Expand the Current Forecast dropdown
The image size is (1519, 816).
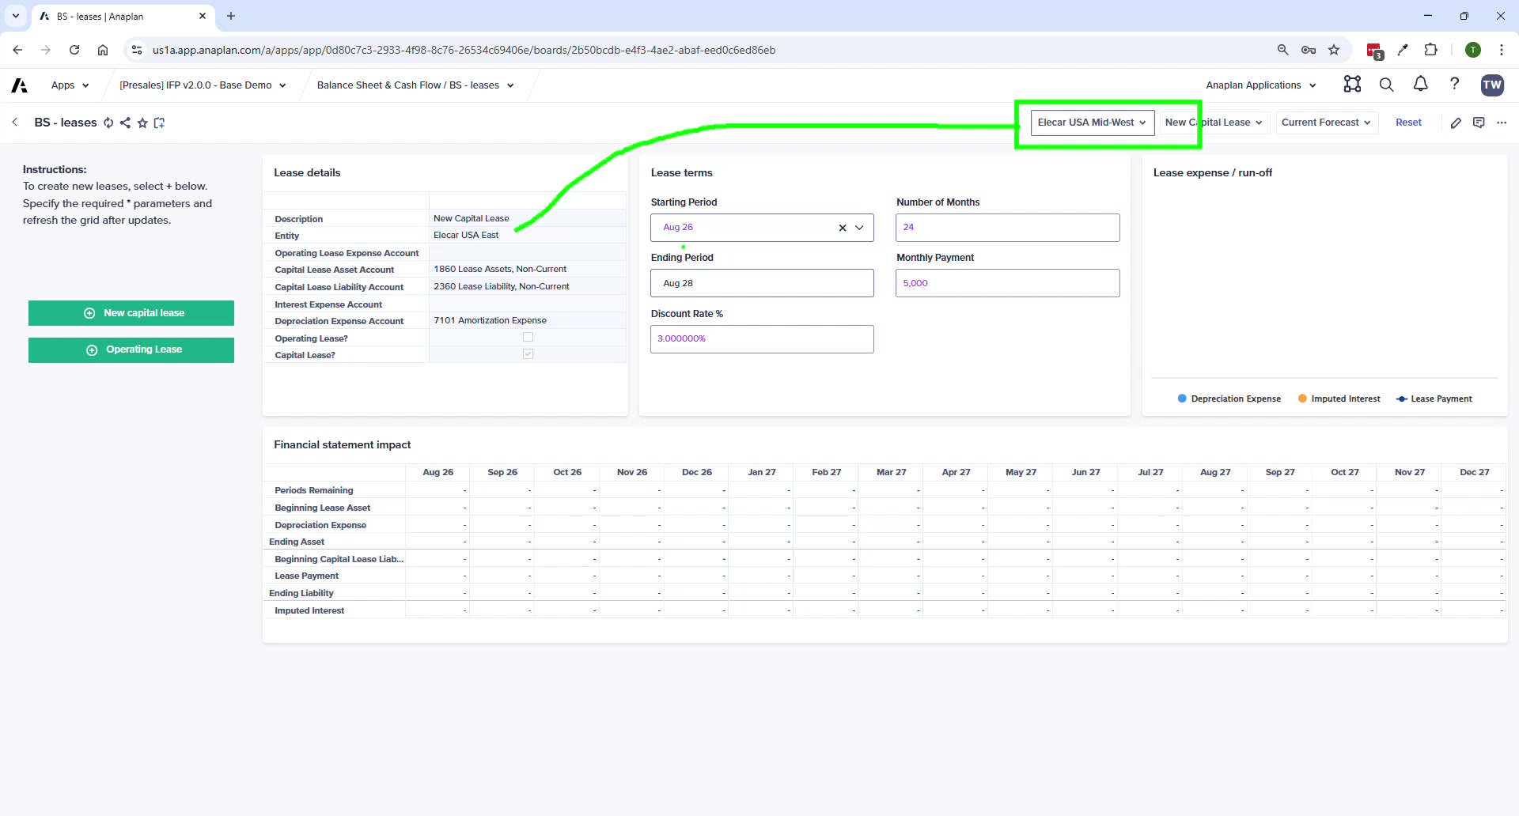1327,123
